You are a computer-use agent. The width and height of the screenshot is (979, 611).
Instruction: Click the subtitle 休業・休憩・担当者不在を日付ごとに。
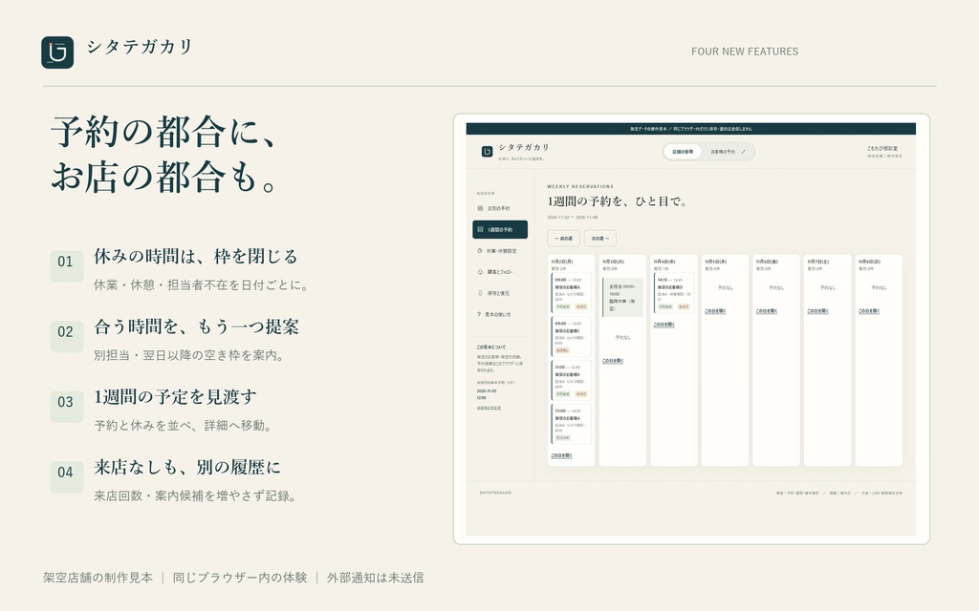[203, 284]
